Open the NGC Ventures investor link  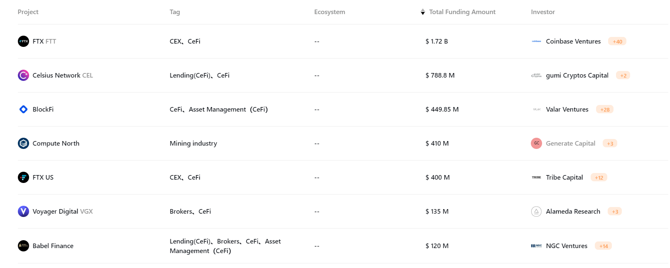click(x=567, y=246)
